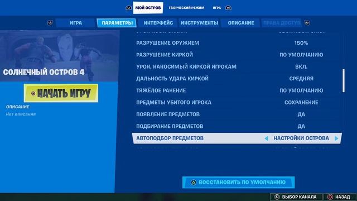Screen dimensions: 357x201
Task: Switch to Творческий режим top tab
Action: click(x=186, y=8)
